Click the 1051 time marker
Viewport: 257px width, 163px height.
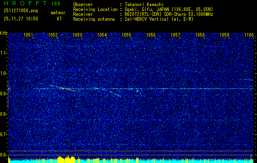click(x=28, y=35)
